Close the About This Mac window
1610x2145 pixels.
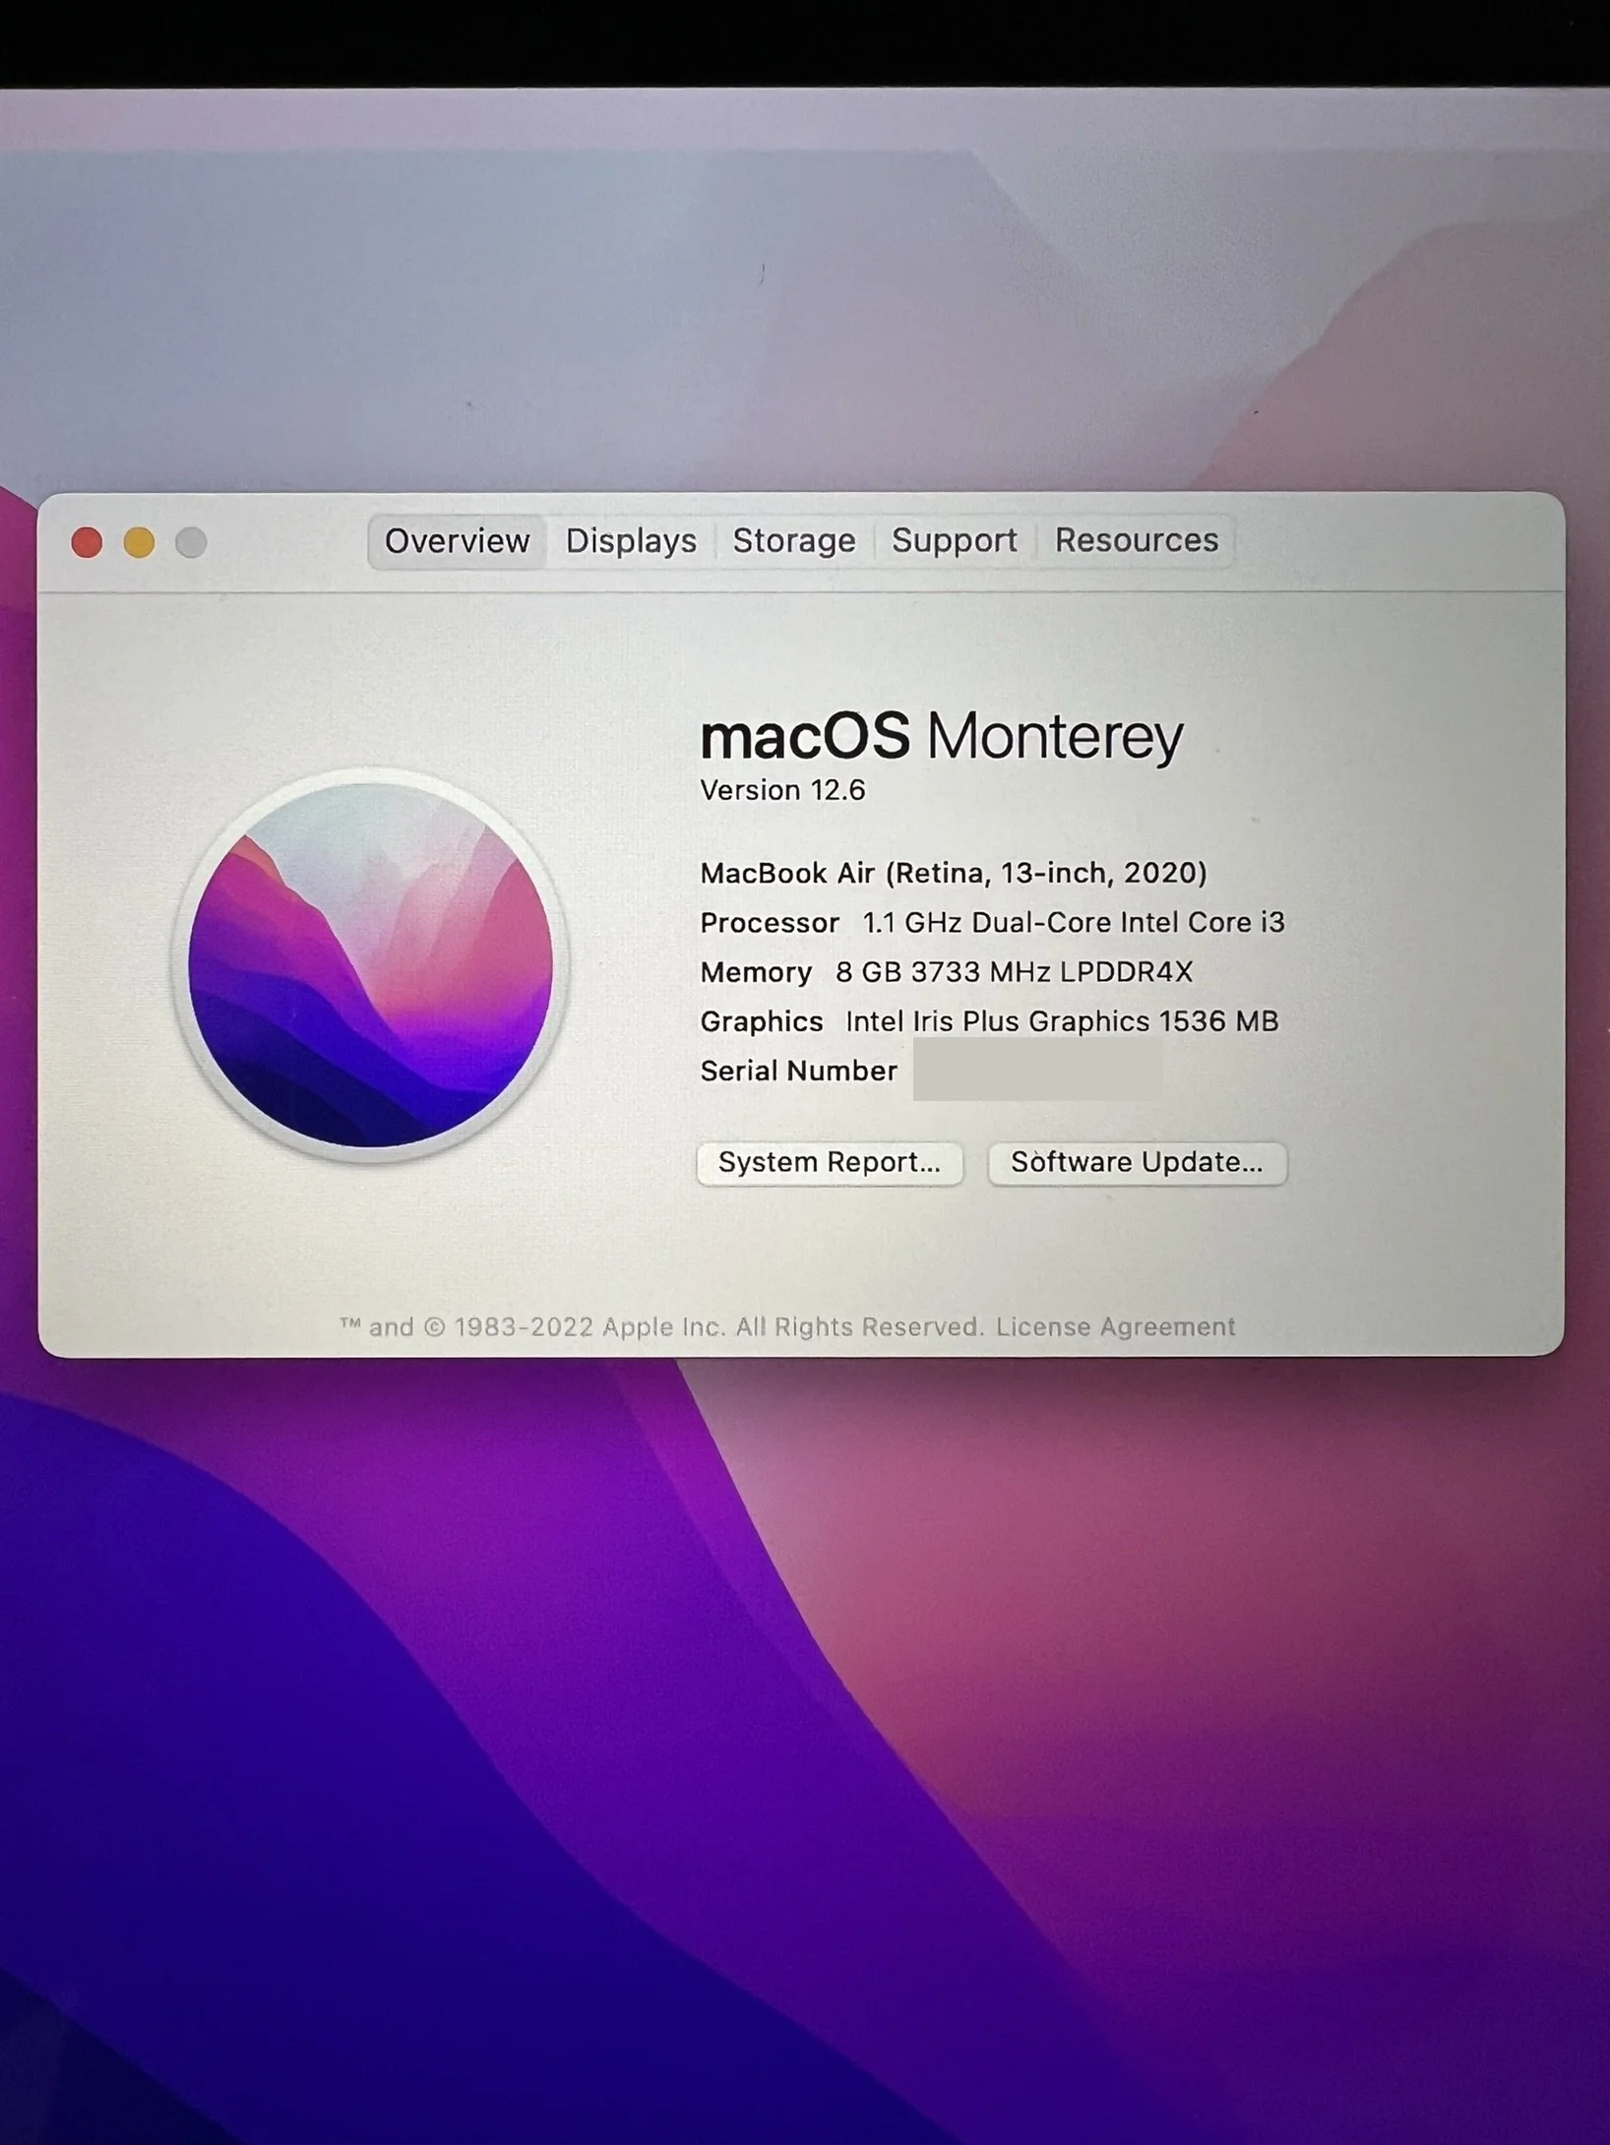[87, 542]
